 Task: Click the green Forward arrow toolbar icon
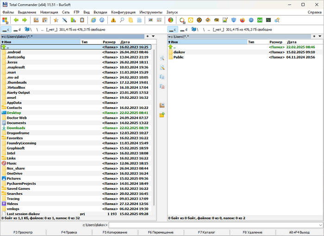pyautogui.click(x=25, y=20)
